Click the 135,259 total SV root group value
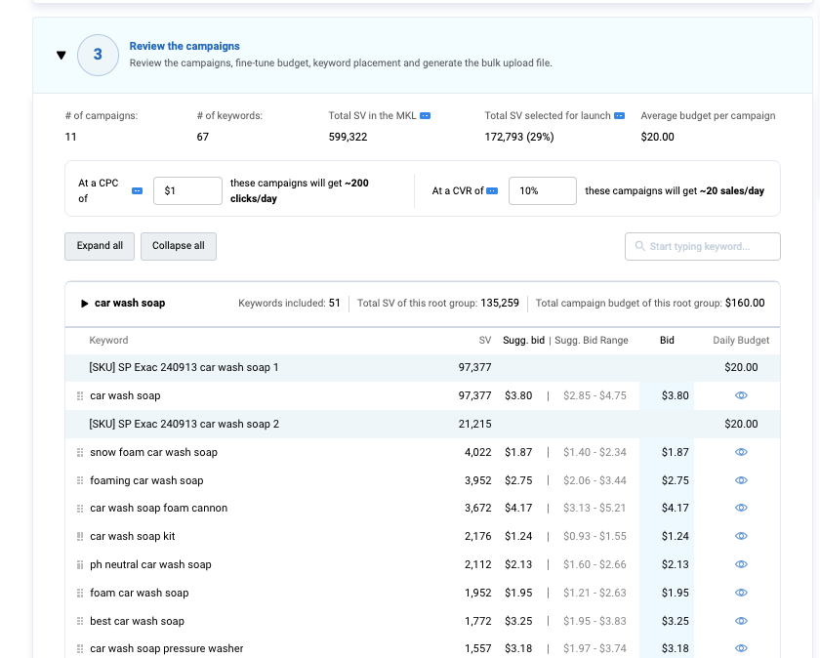Screen dimensions: 820x658 (500, 303)
